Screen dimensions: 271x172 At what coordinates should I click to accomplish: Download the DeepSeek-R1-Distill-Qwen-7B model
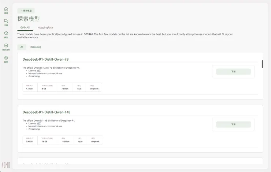coord(233,72)
